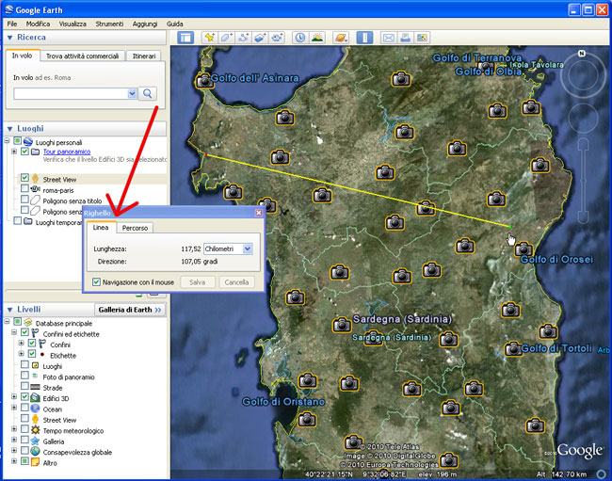Click the view in Google Maps icon
The height and width of the screenshot is (481, 612).
pos(422,38)
